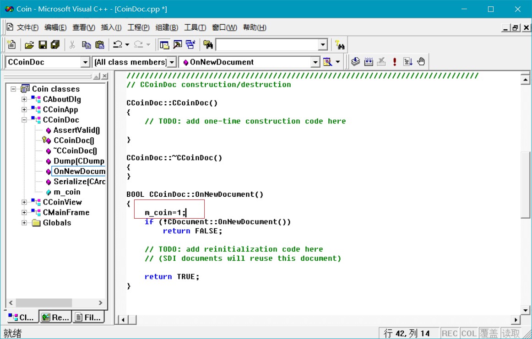Click the Redo arrow icon

[138, 45]
